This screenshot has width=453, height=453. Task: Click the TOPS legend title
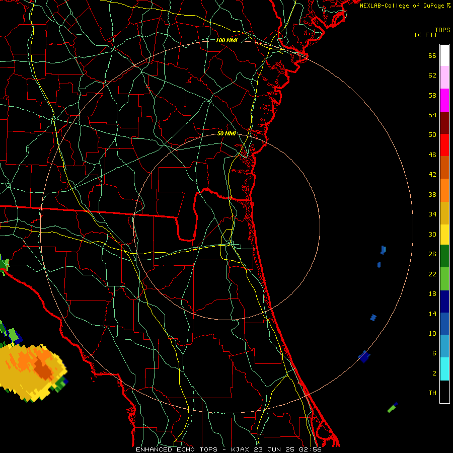click(442, 30)
